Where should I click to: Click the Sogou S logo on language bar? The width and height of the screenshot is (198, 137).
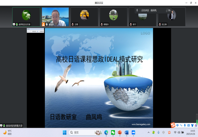click(x=173, y=125)
